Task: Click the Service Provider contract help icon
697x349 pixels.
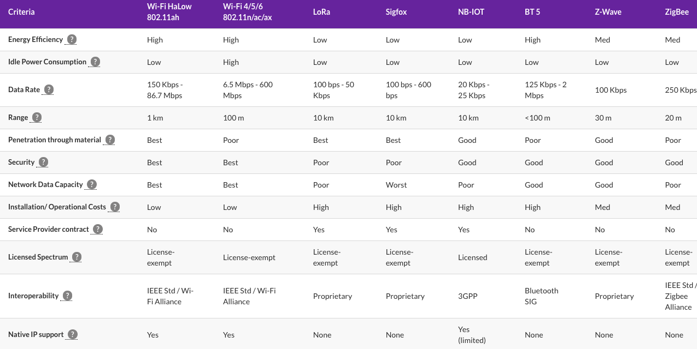Action: [x=97, y=229]
